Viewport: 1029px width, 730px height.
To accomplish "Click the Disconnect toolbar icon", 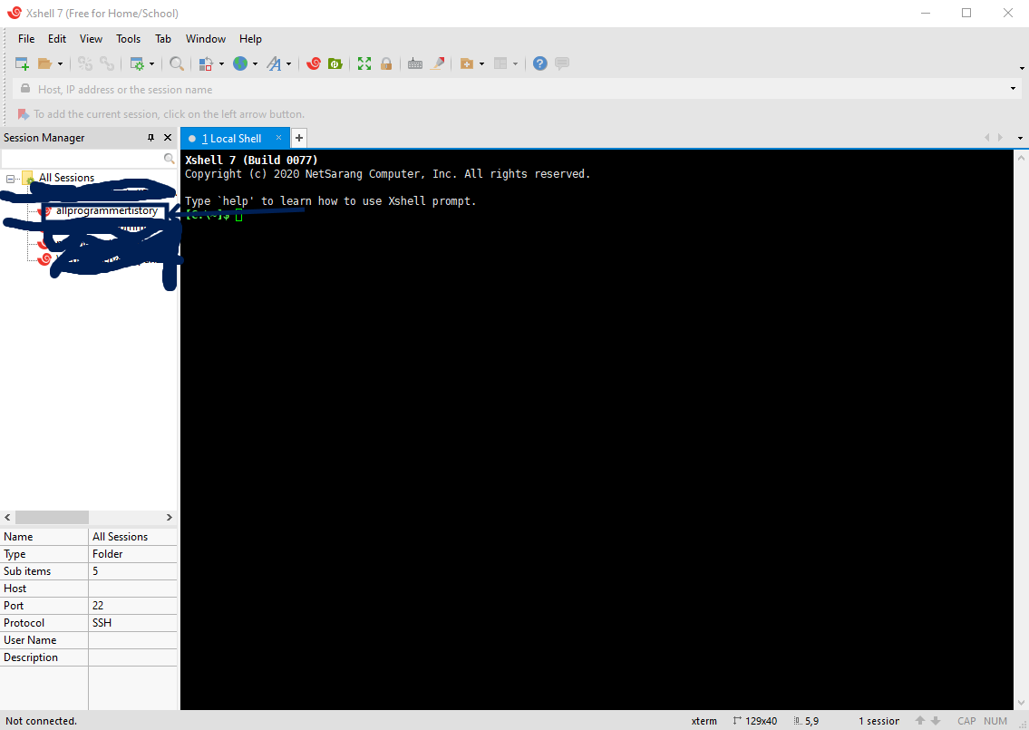I will tap(84, 63).
